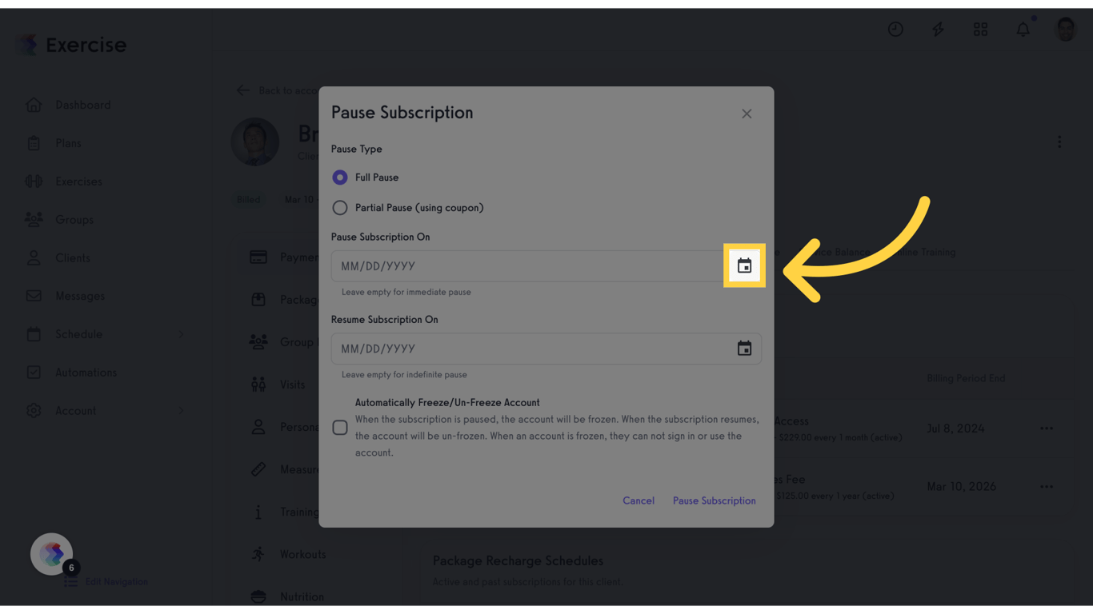Screen dimensions: 1093x614
Task: Click the recent history clock icon
Action: [895, 29]
